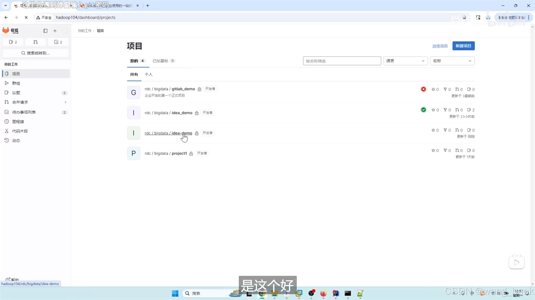Click the address bar URL
This screenshot has height=300, width=535.
86,17
